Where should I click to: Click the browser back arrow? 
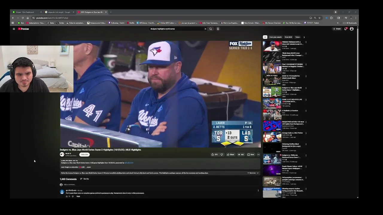tap(13, 18)
